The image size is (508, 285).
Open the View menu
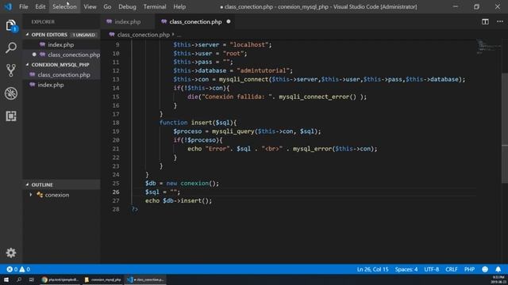coord(90,6)
